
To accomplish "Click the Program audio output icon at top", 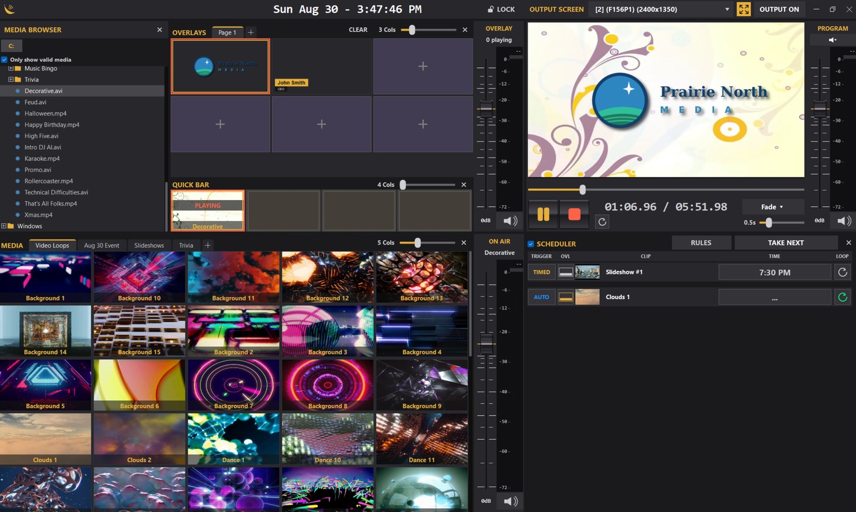I will coord(832,40).
